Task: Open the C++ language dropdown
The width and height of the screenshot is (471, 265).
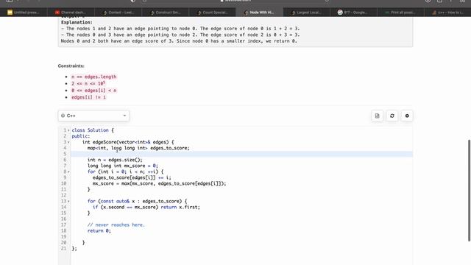Action: (93, 116)
